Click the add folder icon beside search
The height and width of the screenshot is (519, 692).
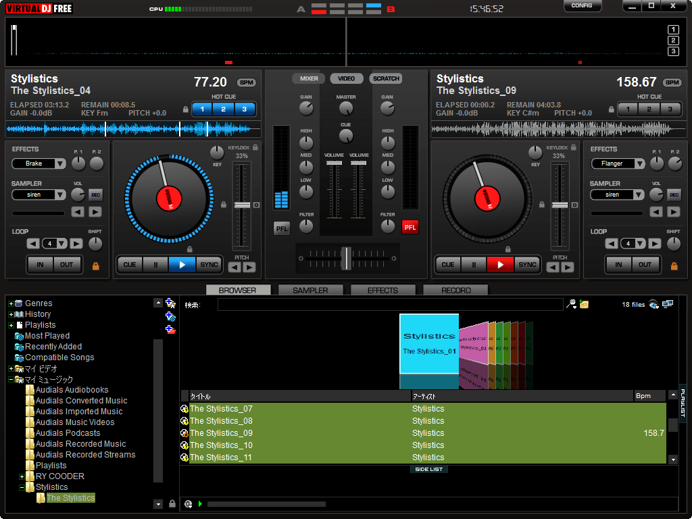point(584,304)
